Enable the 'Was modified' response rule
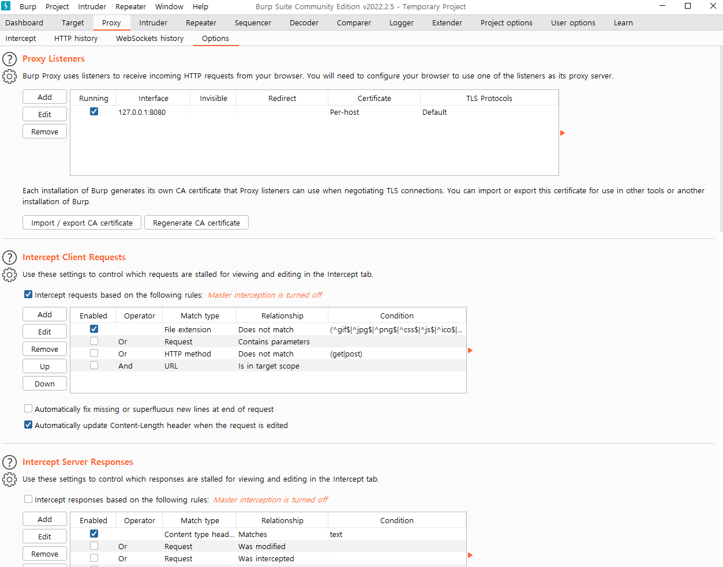This screenshot has height=567, width=723. (x=94, y=546)
